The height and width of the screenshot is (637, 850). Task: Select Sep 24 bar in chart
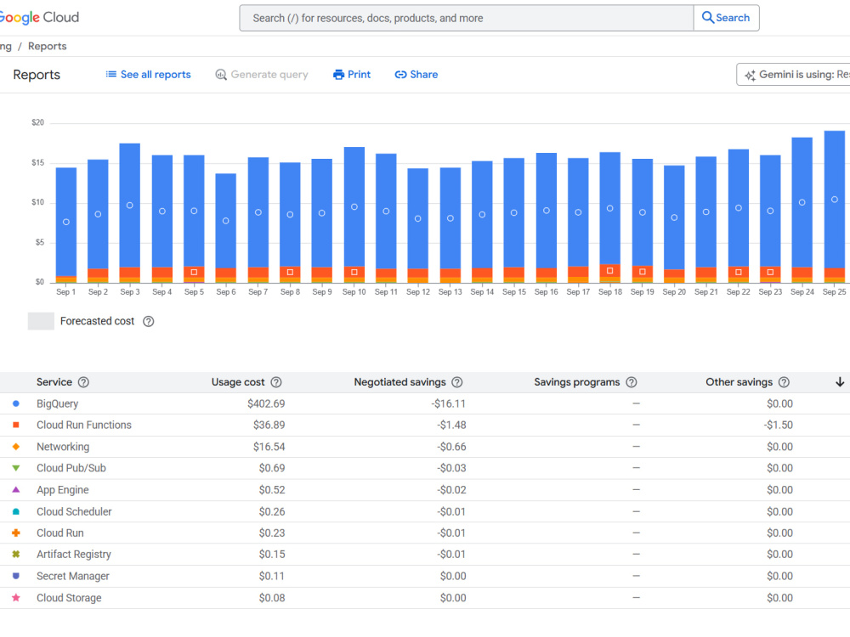click(x=802, y=210)
